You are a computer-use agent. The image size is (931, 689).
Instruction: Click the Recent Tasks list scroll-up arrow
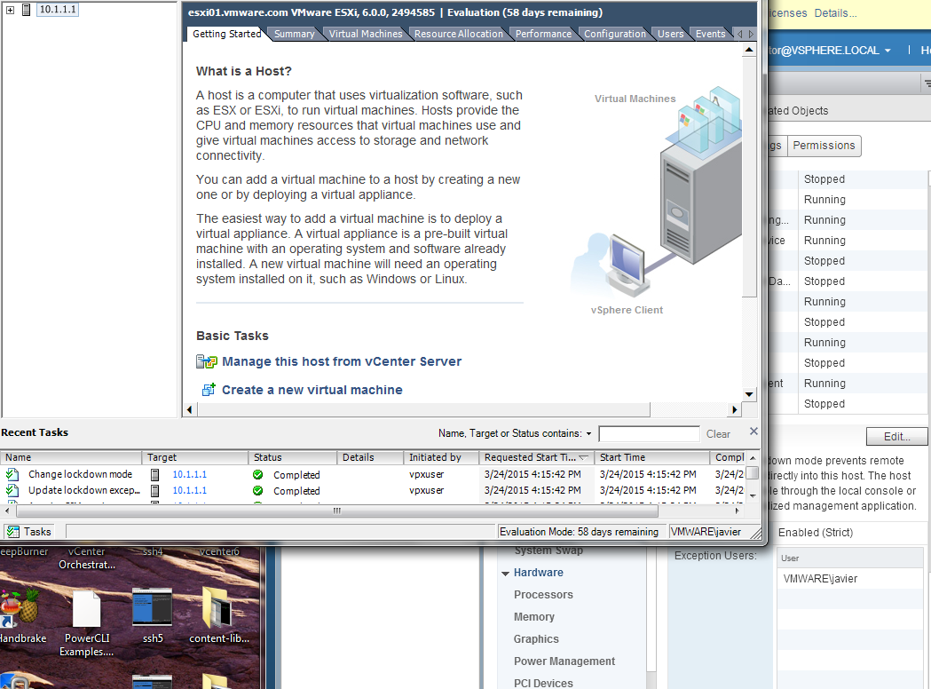click(753, 458)
